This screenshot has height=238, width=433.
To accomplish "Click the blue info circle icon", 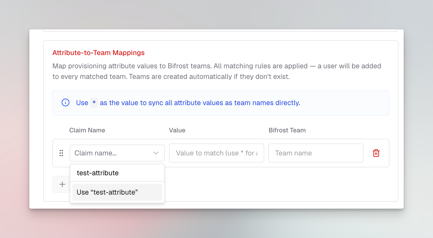I will click(66, 102).
